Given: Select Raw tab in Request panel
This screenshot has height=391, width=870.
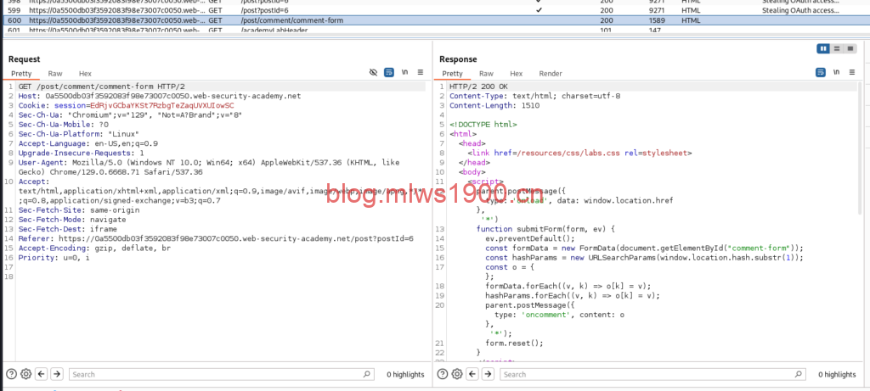Looking at the screenshot, I should pos(55,73).
